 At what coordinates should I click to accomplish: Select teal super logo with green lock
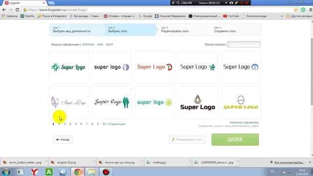[155, 102]
